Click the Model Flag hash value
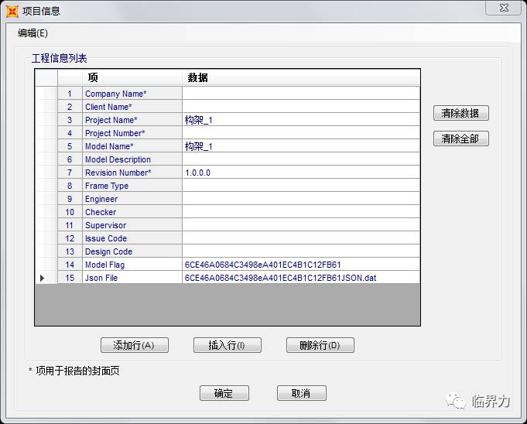Image resolution: width=527 pixels, height=424 pixels. [x=301, y=265]
